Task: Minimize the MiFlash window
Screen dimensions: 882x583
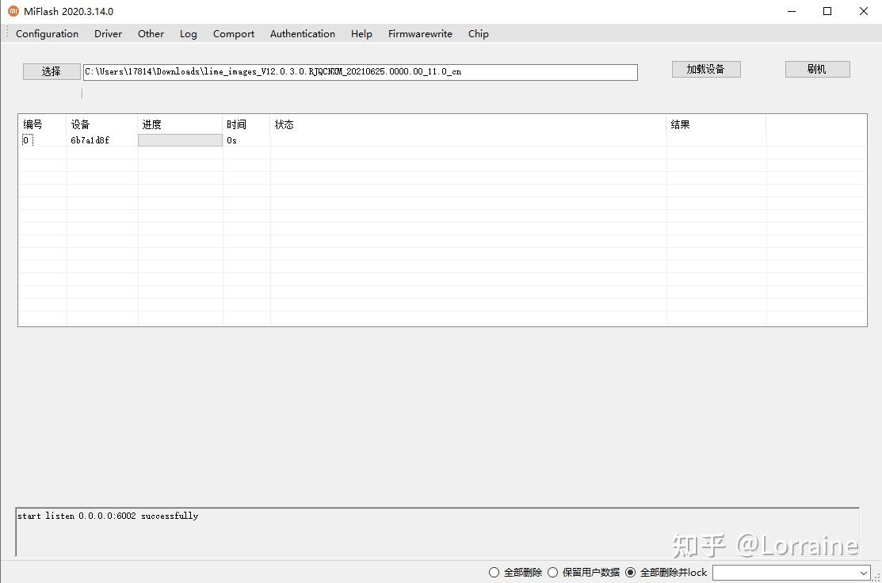Action: point(792,11)
